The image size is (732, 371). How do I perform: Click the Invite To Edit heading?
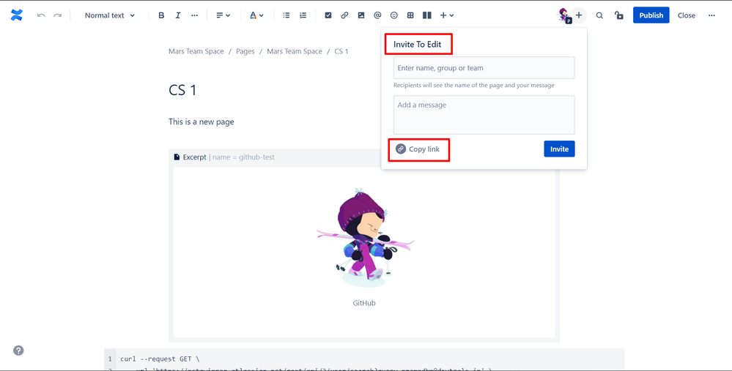418,45
